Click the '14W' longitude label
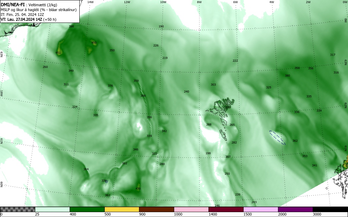The height and width of the screenshot is (217, 348). [x=90, y=2]
